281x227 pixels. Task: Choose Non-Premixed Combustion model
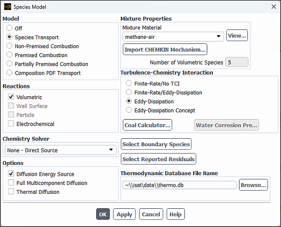pos(10,46)
